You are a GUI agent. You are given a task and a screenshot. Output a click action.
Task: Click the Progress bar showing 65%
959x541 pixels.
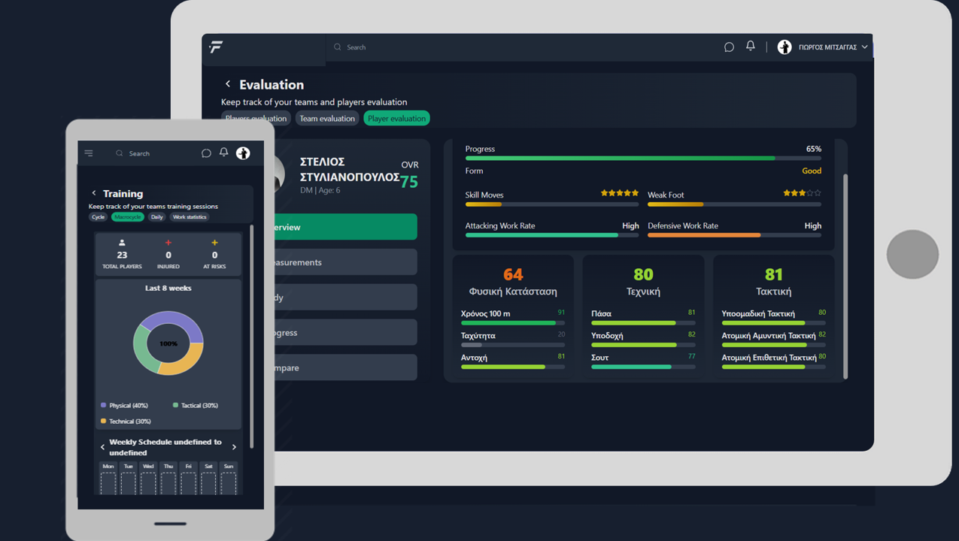tap(642, 159)
